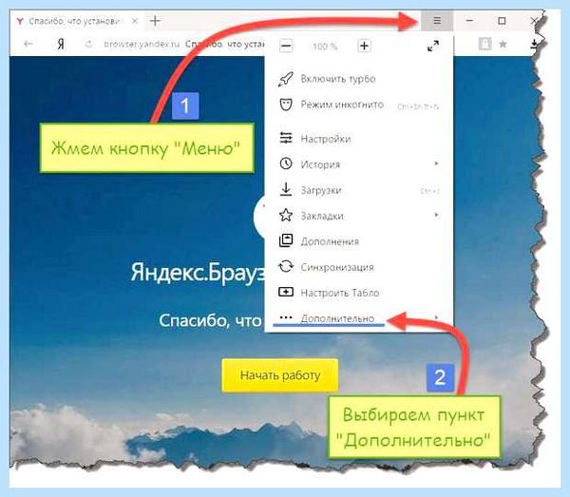Expand the "История" submenu arrow
The height and width of the screenshot is (497, 570).
coord(436,163)
